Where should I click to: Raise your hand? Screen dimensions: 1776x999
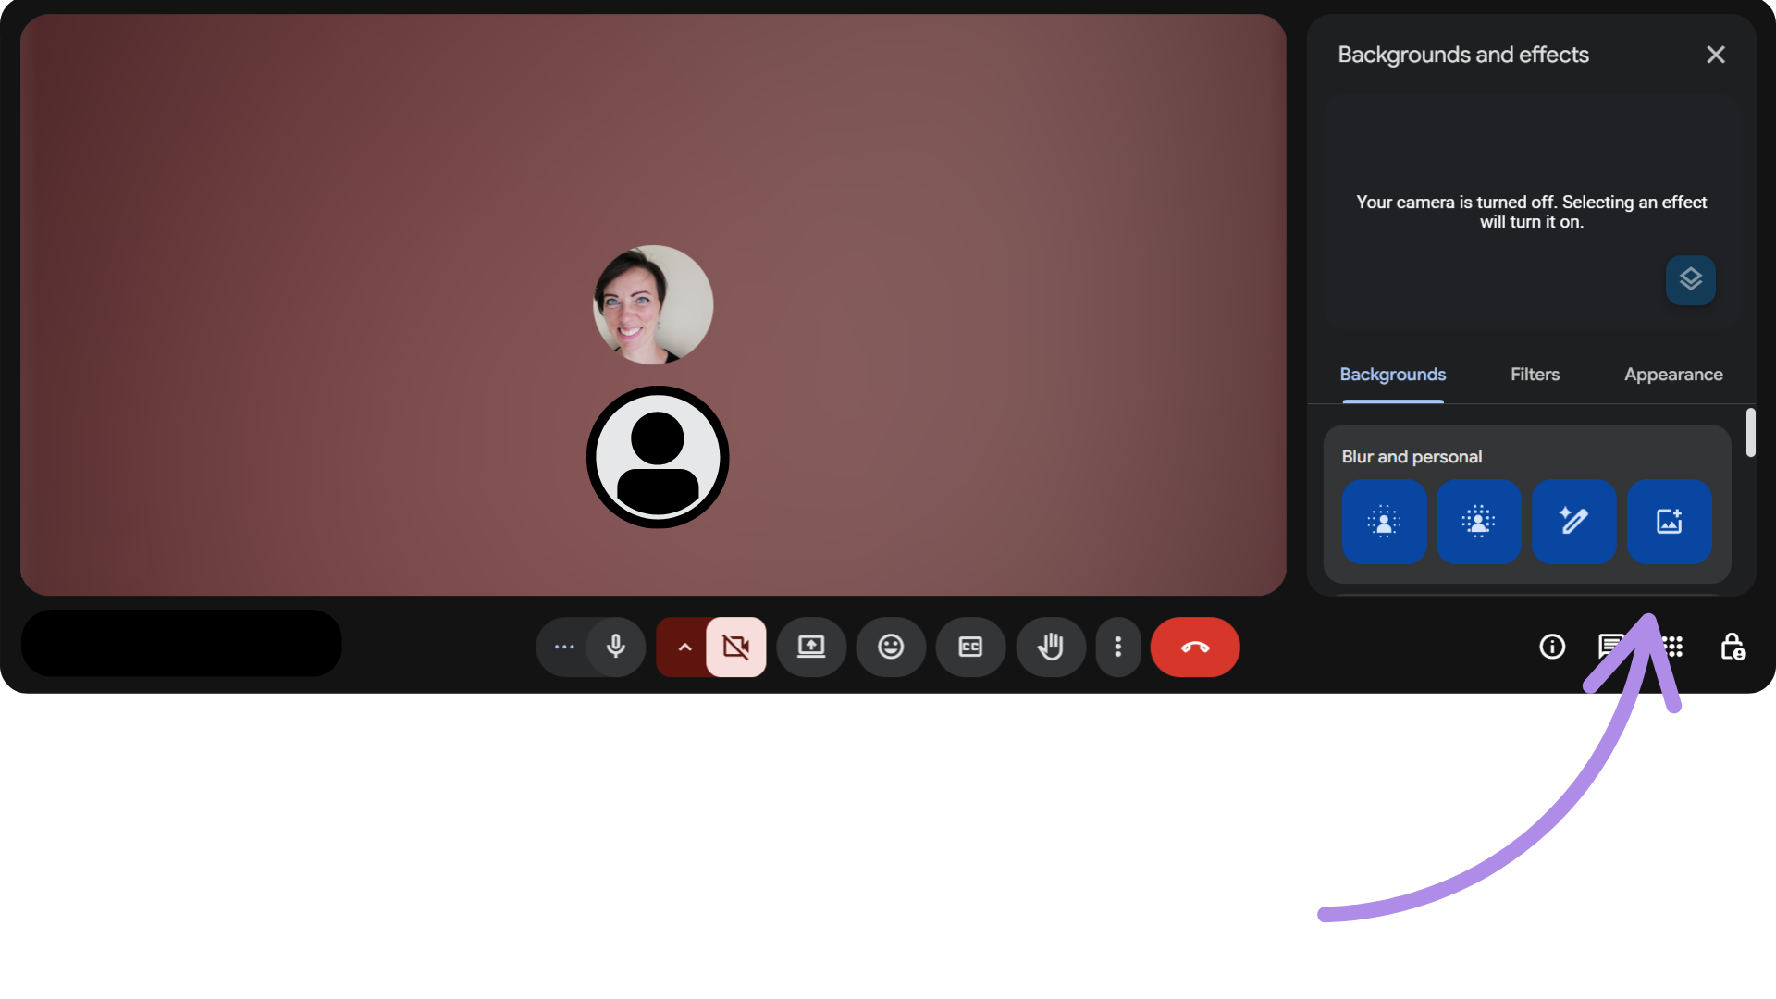pos(1051,647)
